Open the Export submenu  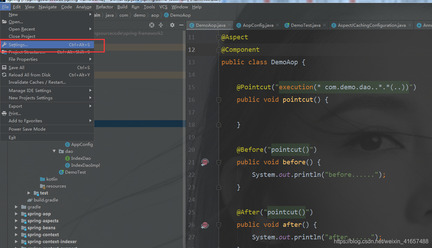(x=47, y=106)
